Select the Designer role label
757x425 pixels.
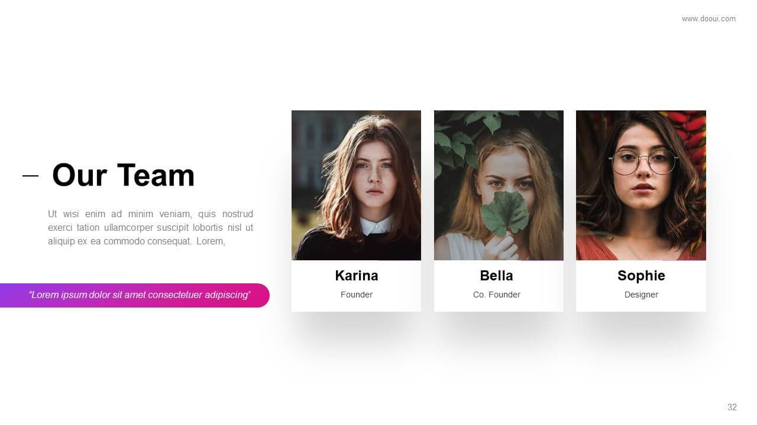641,295
